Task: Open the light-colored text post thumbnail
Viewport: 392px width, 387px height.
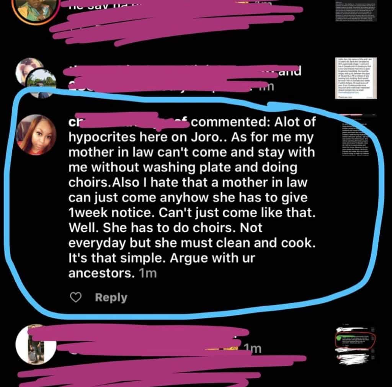Action: (x=356, y=78)
